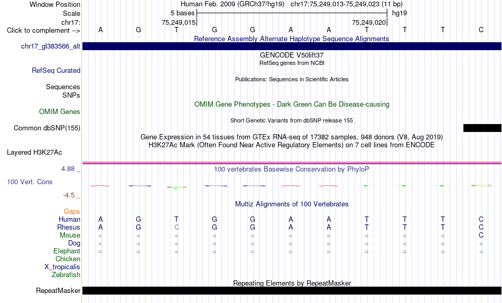Click the 4.88 conservation scale maximum

(x=68, y=168)
